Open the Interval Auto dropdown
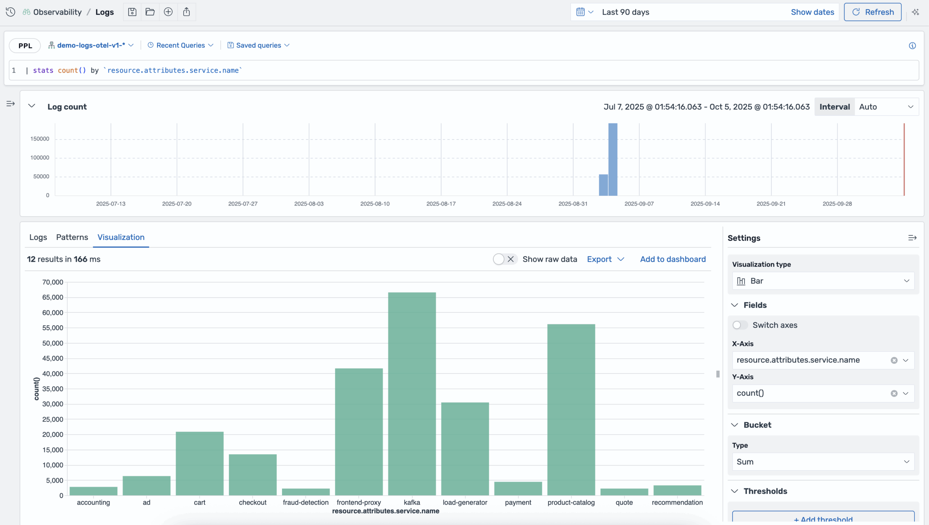Viewport: 929px width, 525px height. [x=886, y=107]
